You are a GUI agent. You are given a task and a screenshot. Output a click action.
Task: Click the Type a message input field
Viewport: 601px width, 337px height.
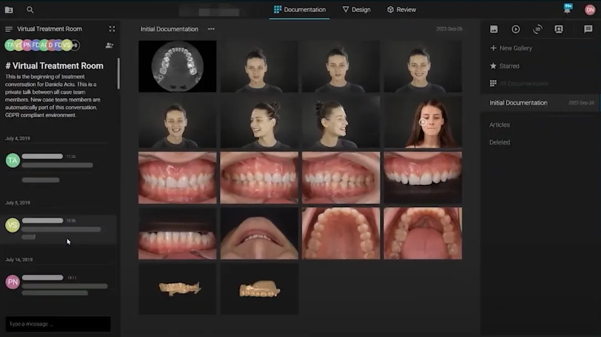[58, 324]
